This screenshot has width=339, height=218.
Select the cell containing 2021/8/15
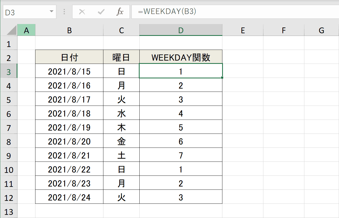point(69,71)
